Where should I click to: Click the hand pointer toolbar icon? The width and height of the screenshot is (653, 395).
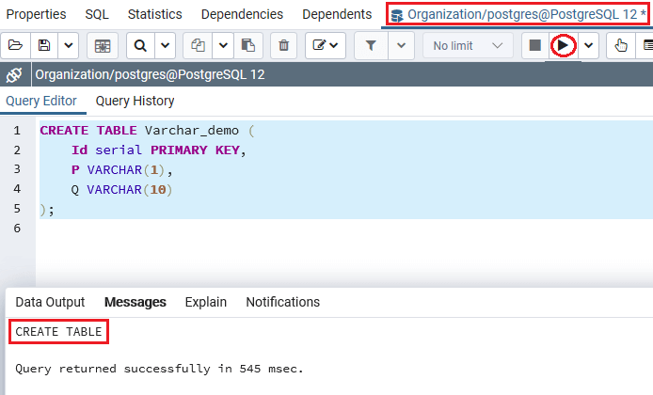[x=620, y=45]
